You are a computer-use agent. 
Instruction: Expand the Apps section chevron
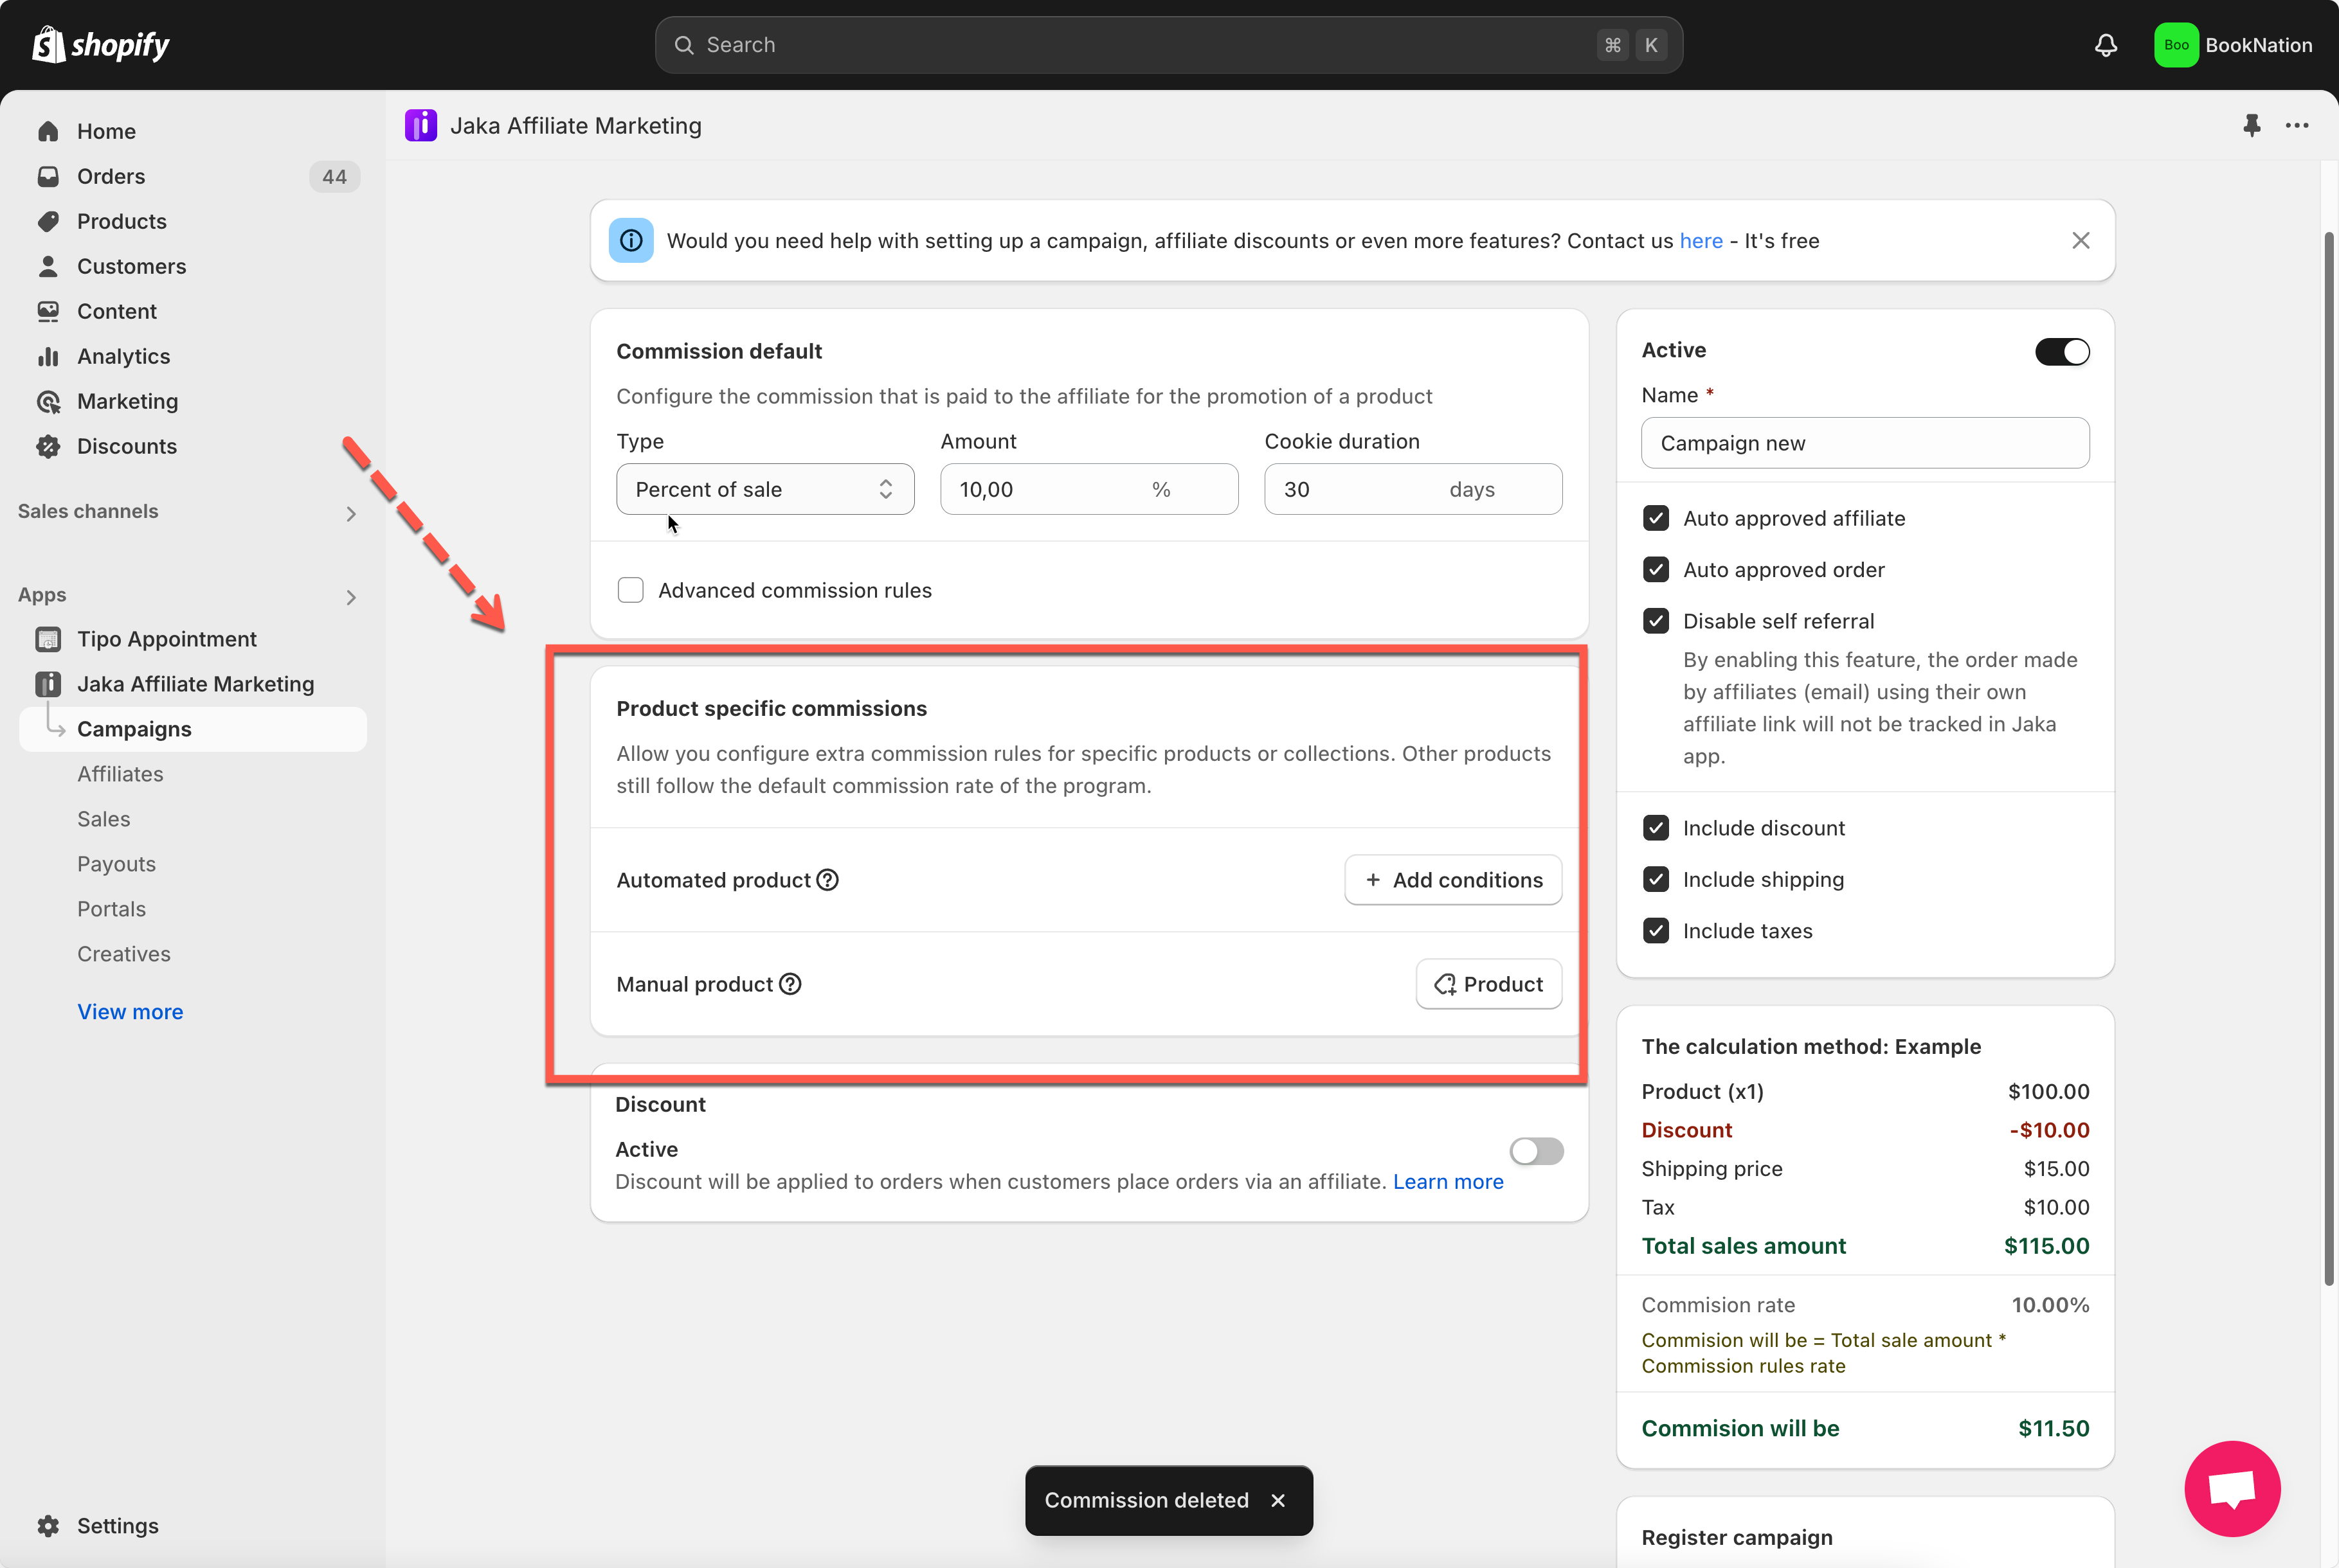[x=350, y=597]
